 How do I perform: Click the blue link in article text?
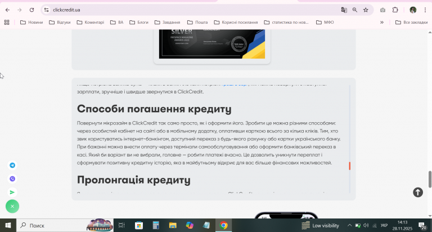[x=235, y=84]
